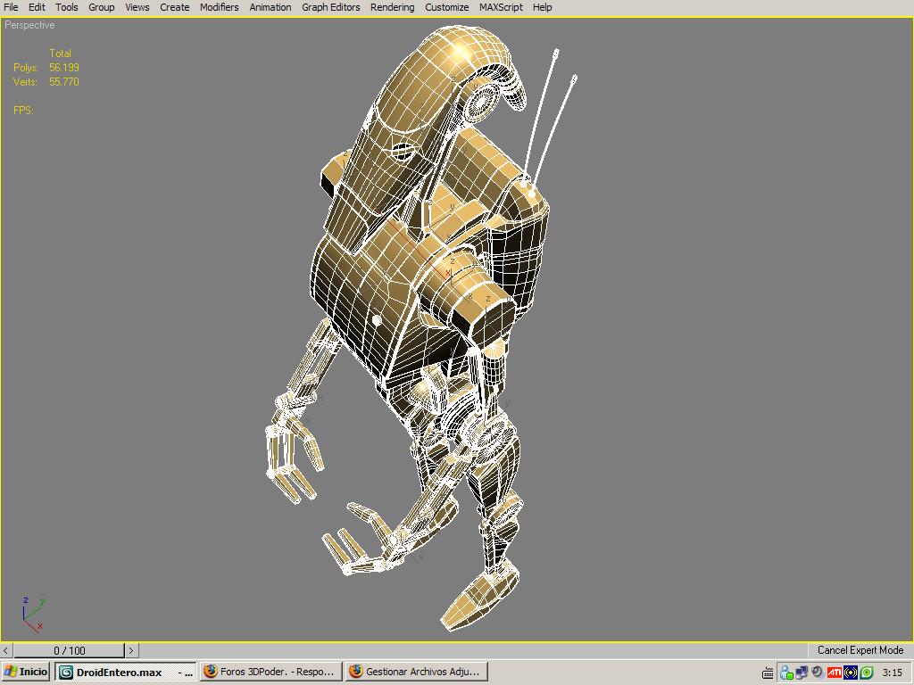
Task: Switch to DroidEntero.max taskbar window
Action: [125, 672]
